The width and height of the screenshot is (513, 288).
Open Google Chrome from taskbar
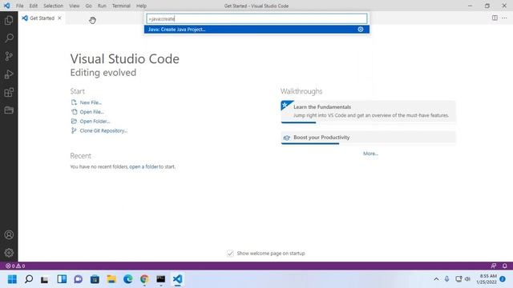pos(144,279)
